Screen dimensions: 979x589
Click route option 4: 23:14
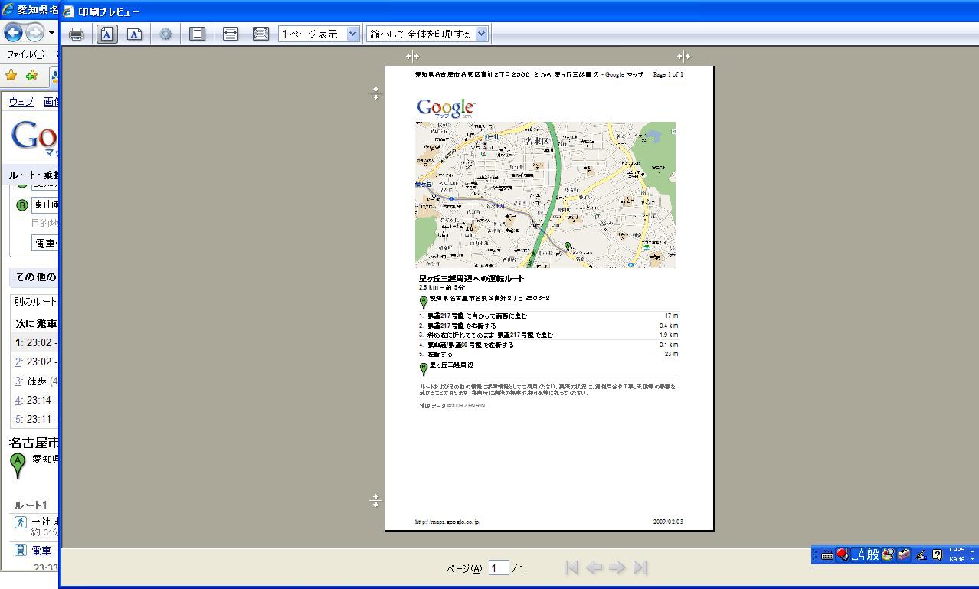(34, 400)
